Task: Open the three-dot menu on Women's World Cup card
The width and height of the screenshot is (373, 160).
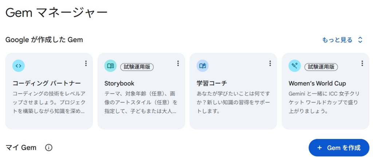Action: [362, 63]
